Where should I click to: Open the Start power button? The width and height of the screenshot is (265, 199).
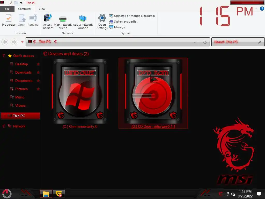tap(7, 194)
